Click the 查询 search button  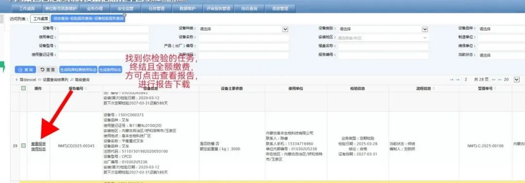tap(25, 70)
